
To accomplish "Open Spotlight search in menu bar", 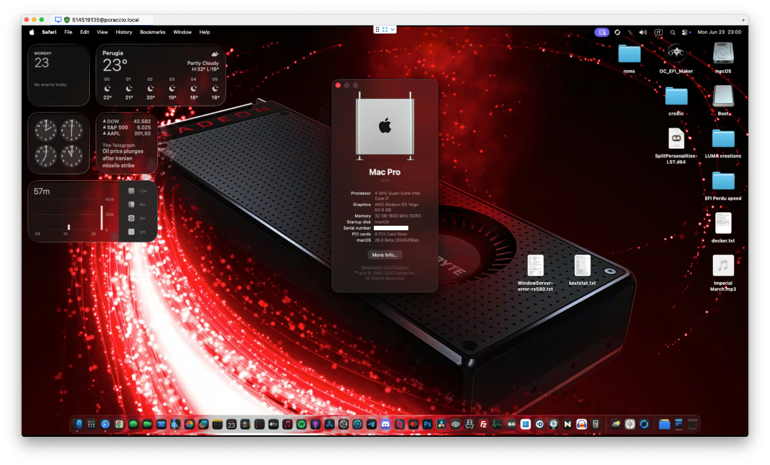I will 672,32.
